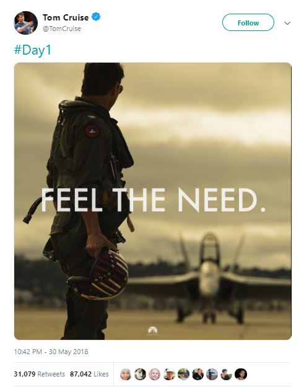The height and width of the screenshot is (387, 304).
Task: Enlarge the FEEL THE NEED. image
Action: click(153, 201)
